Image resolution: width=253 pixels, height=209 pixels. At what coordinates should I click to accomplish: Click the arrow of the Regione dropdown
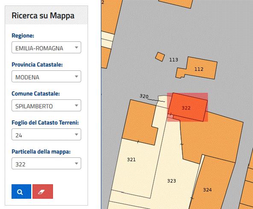(76, 47)
